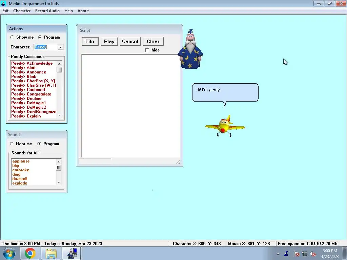Click scroll down arrow in Sounds list

click(x=58, y=182)
